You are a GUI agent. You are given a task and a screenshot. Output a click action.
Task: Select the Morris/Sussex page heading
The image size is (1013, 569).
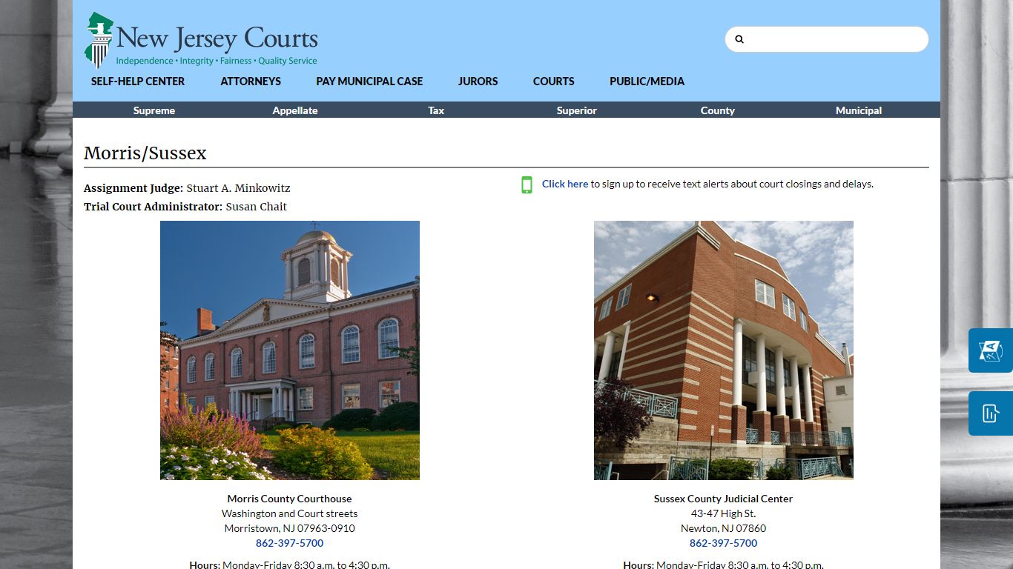pos(145,153)
